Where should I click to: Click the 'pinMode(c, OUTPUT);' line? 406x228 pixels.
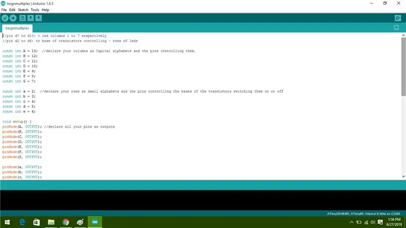point(22,177)
